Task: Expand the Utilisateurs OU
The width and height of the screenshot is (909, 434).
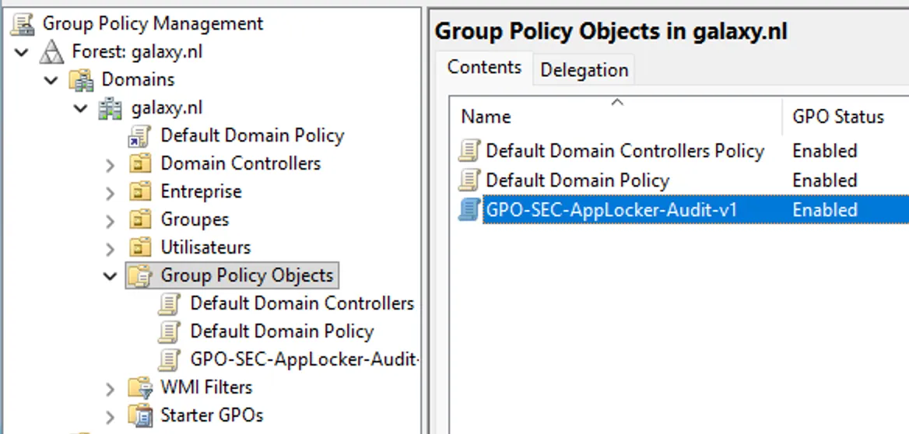Action: (111, 249)
